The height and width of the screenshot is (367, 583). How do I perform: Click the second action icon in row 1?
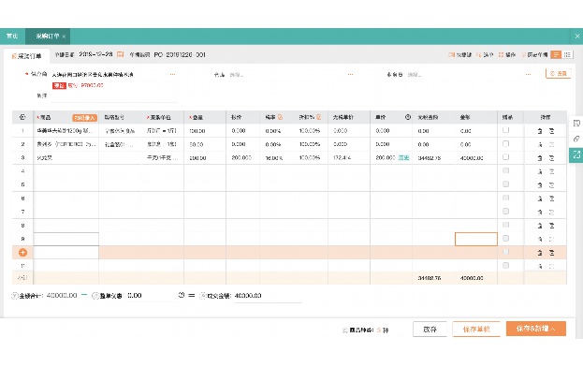tap(552, 131)
